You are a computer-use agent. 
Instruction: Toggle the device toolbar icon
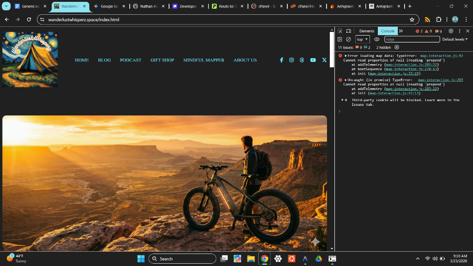[x=349, y=31]
